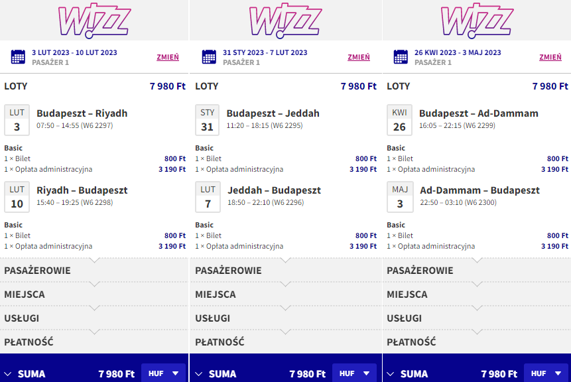Screen dimensions: 571x382
Task: Open the HUF currency dropdown in Riyadh panel
Action: tap(164, 373)
